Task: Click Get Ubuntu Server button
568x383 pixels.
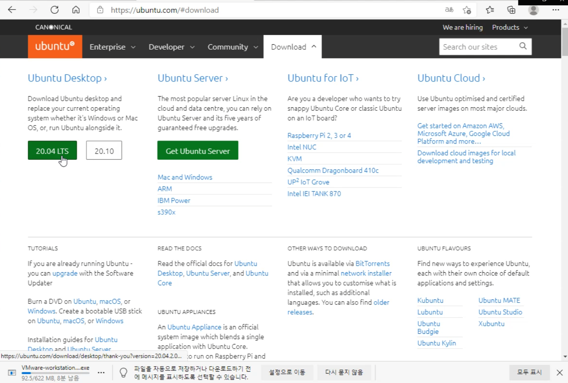Action: pos(198,150)
